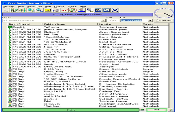Select the NL13379, Dennis row
This screenshot has height=113, width=176.
[x=88, y=44]
